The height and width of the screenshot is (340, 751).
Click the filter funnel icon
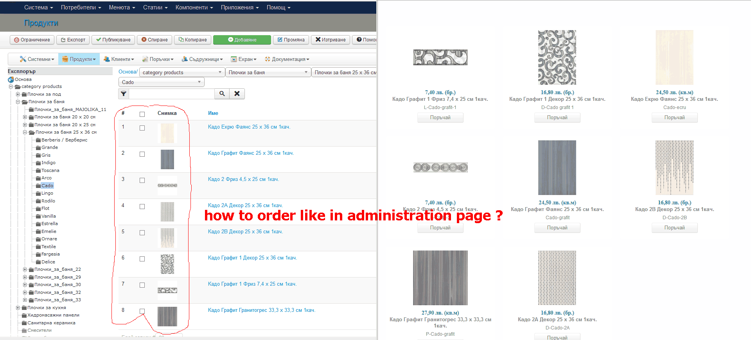pyautogui.click(x=124, y=94)
